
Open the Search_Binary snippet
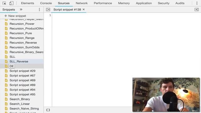[20, 99]
